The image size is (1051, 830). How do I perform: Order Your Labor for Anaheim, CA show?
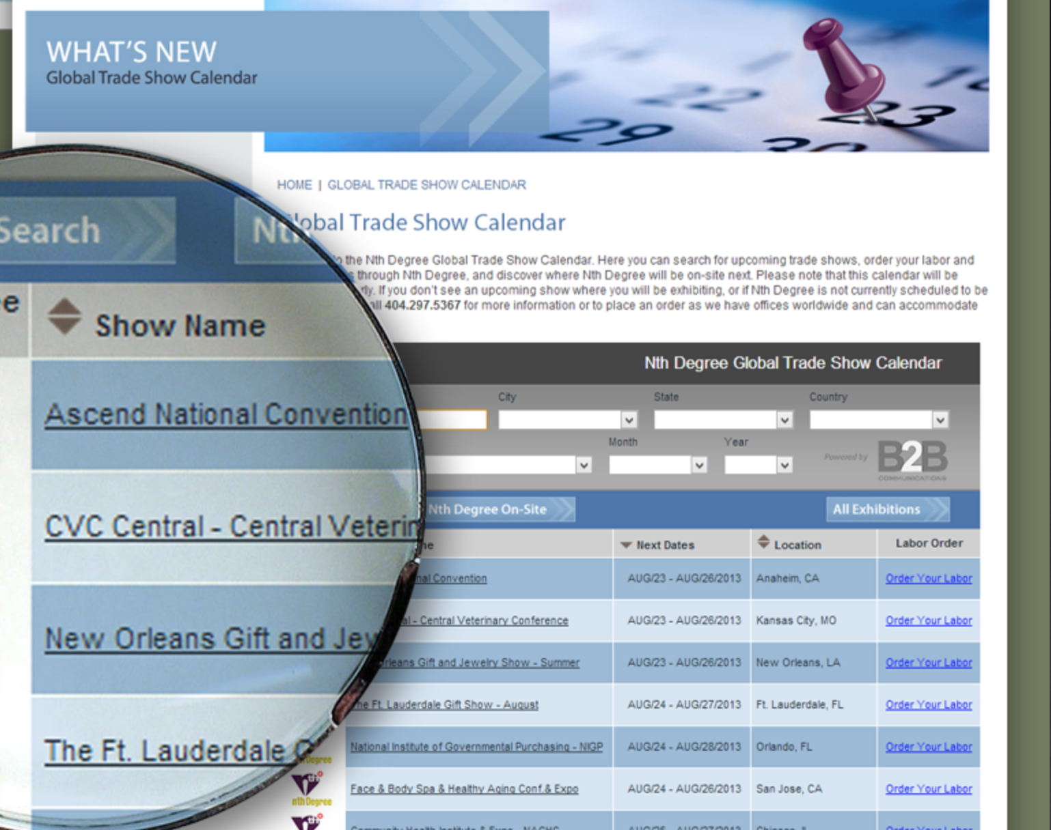click(929, 578)
